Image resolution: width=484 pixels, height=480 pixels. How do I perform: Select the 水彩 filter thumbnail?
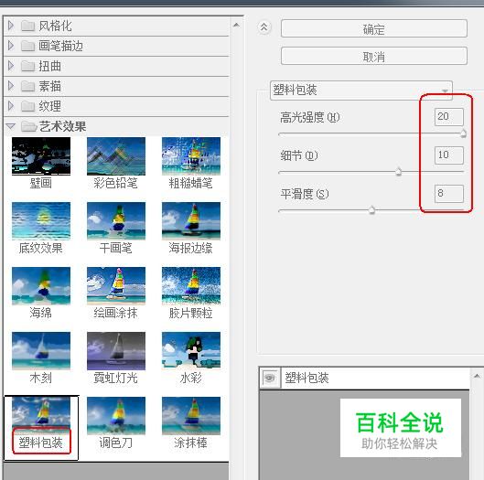pos(191,351)
